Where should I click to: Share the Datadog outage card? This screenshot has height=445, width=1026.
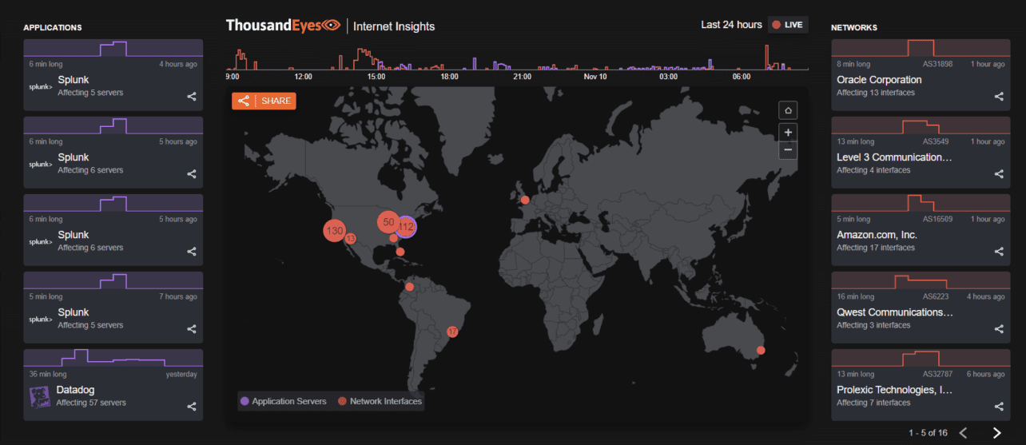pyautogui.click(x=192, y=407)
